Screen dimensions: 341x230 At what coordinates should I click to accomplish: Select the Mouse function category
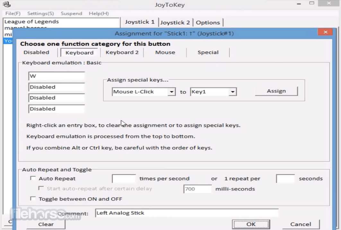165,52
